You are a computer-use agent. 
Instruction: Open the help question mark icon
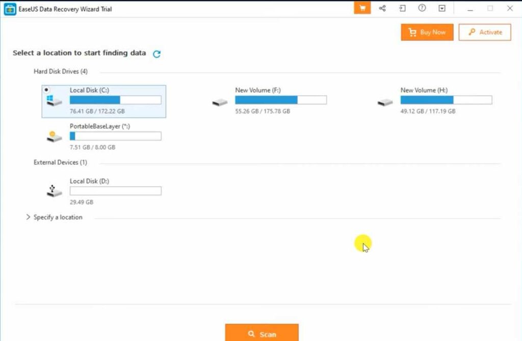point(422,8)
